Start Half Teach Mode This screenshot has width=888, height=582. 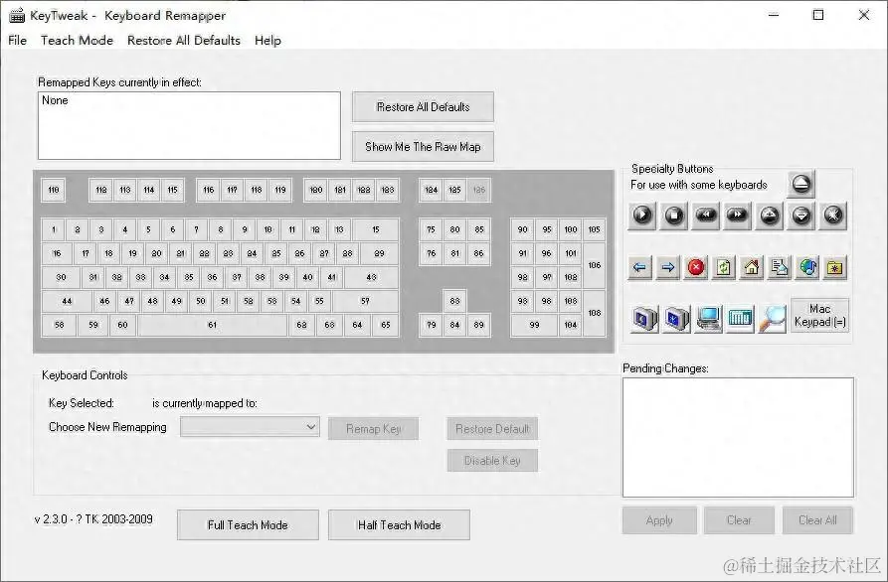(x=399, y=524)
